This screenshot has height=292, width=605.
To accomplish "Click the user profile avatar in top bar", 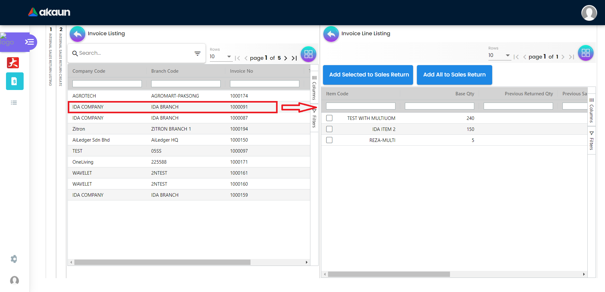I will 589,13.
